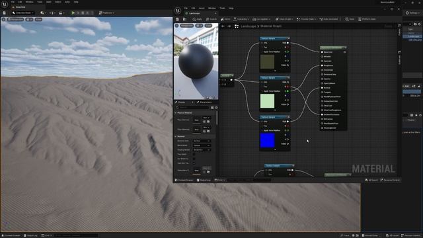Open the Platforms dropdown in main toolbar
Viewport: 423px width, 238px height.
tap(106, 13)
